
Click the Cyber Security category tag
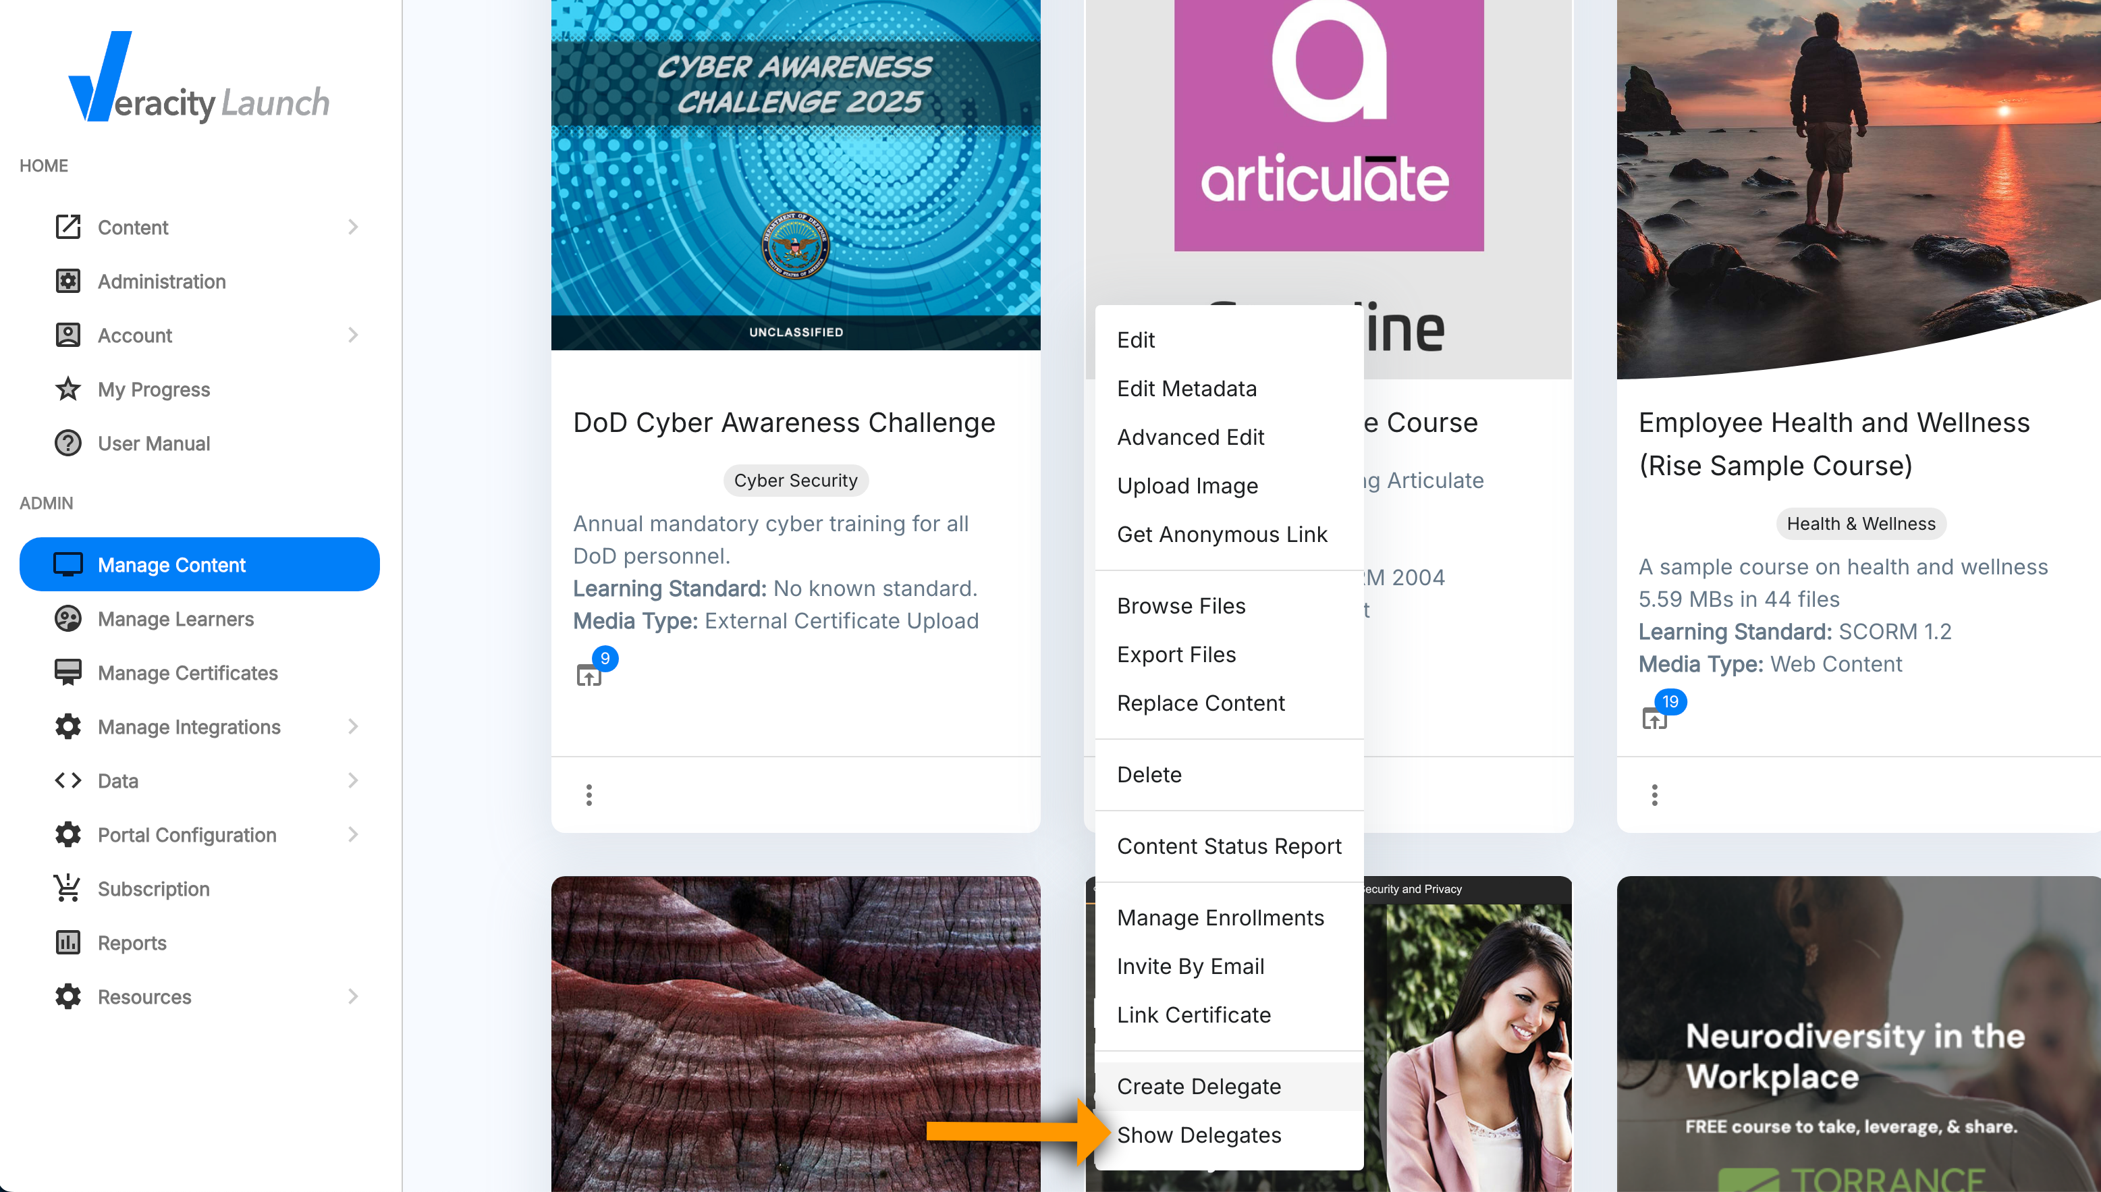coord(796,481)
